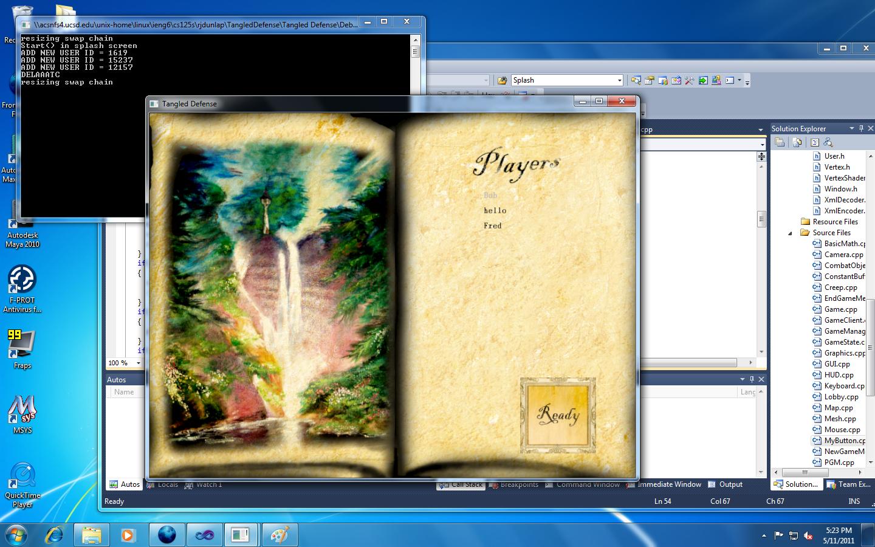Click Properties icon in Solution Explorer toolbar

pos(780,142)
